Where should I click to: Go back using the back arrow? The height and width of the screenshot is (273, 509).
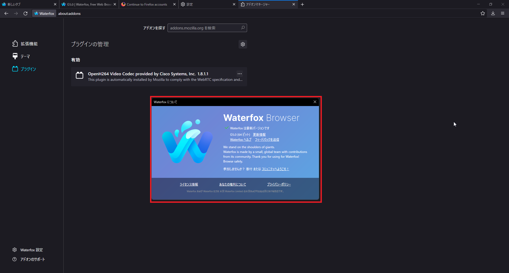click(x=6, y=14)
